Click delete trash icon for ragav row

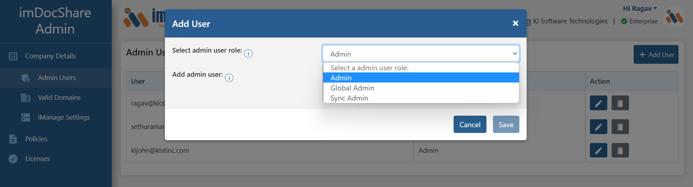pos(620,103)
